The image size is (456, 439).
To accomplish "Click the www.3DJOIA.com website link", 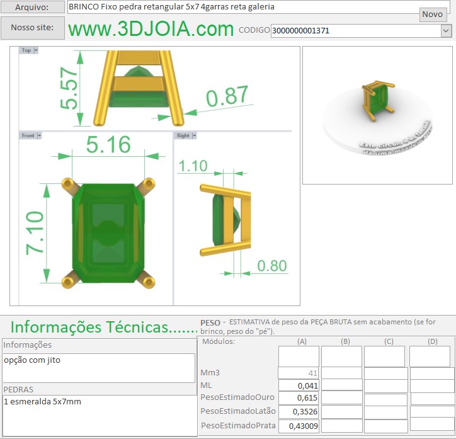I will pos(151,29).
